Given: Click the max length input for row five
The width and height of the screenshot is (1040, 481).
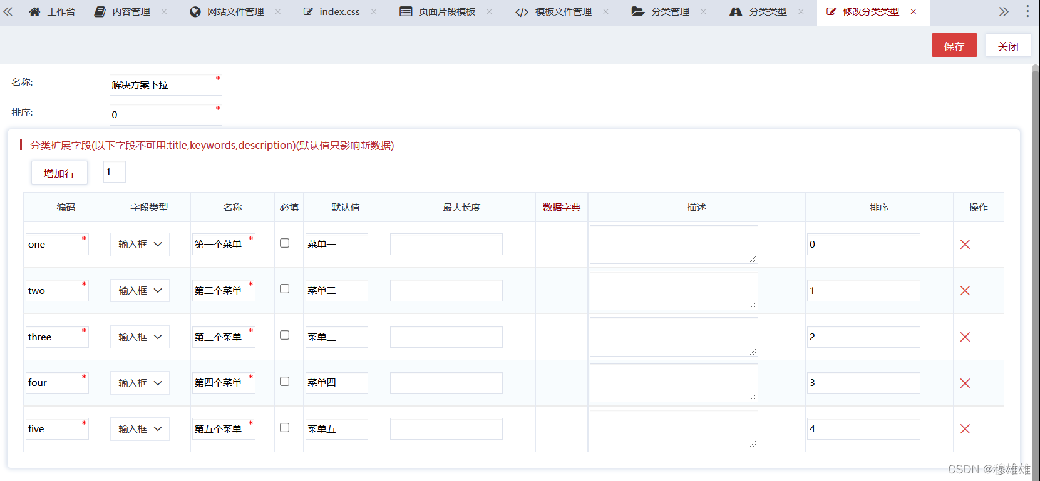Looking at the screenshot, I should (x=446, y=429).
